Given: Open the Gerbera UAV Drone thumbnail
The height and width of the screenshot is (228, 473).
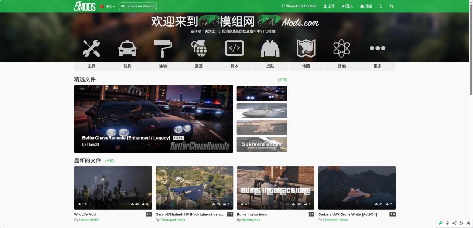Looking at the screenshot, I should click(x=357, y=188).
